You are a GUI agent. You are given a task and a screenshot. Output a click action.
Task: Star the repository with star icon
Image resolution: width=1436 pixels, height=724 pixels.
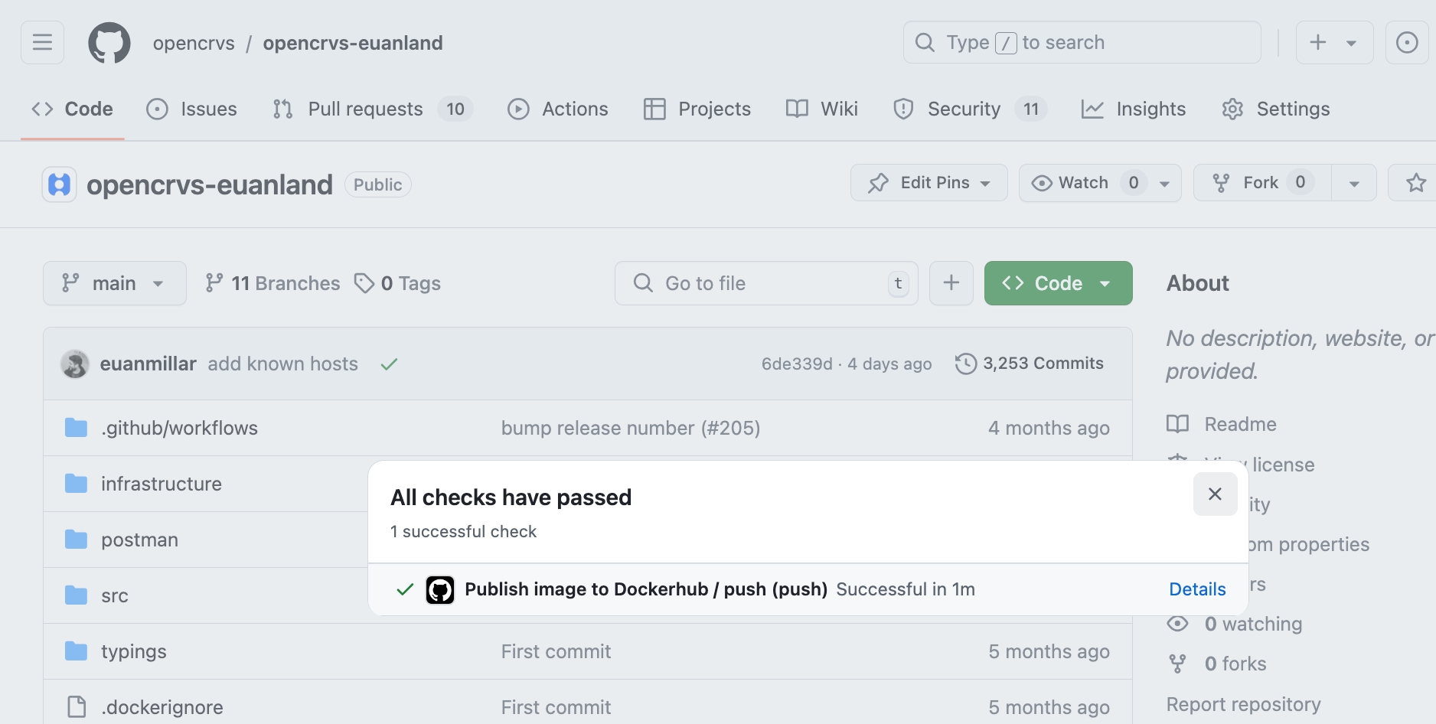(1415, 183)
